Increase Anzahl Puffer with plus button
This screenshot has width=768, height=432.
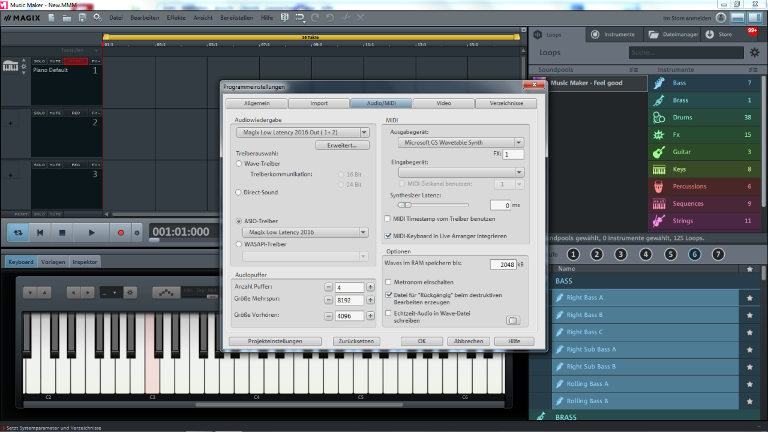click(371, 287)
